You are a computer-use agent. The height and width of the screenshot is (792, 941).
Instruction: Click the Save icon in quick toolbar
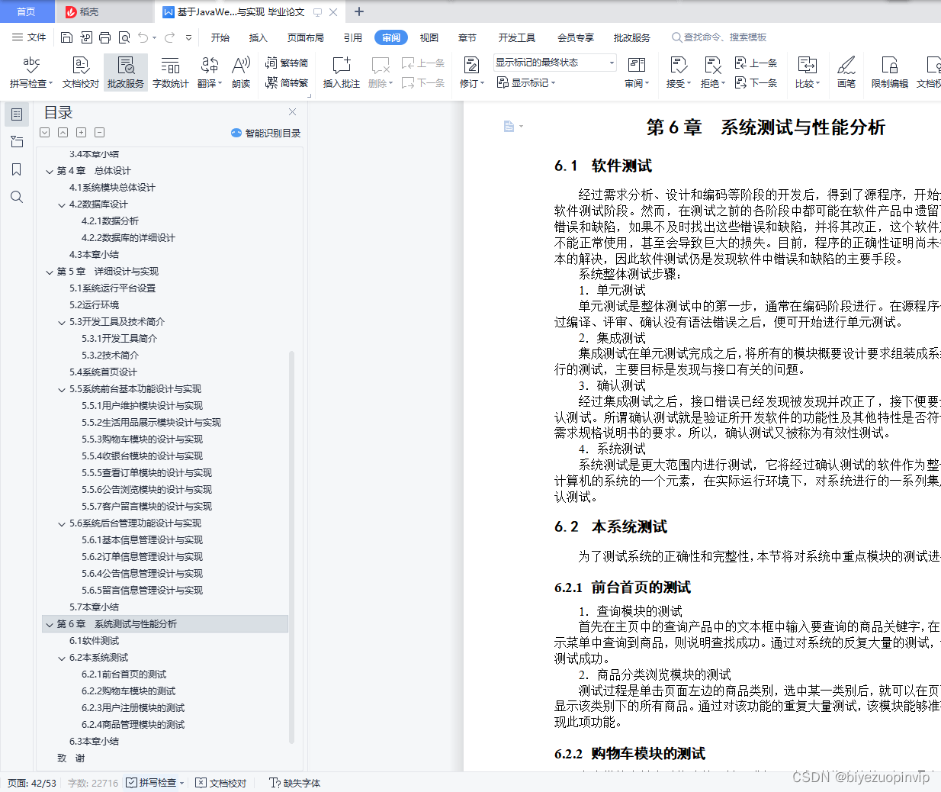(x=66, y=37)
